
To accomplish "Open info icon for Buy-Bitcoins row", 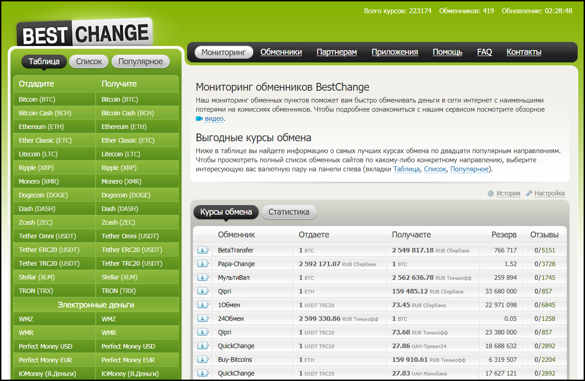I will [203, 360].
